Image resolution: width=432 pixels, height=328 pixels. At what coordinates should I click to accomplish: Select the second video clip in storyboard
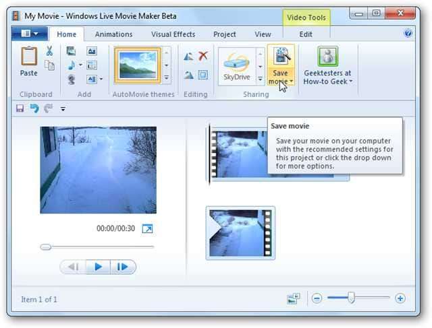pyautogui.click(x=240, y=233)
